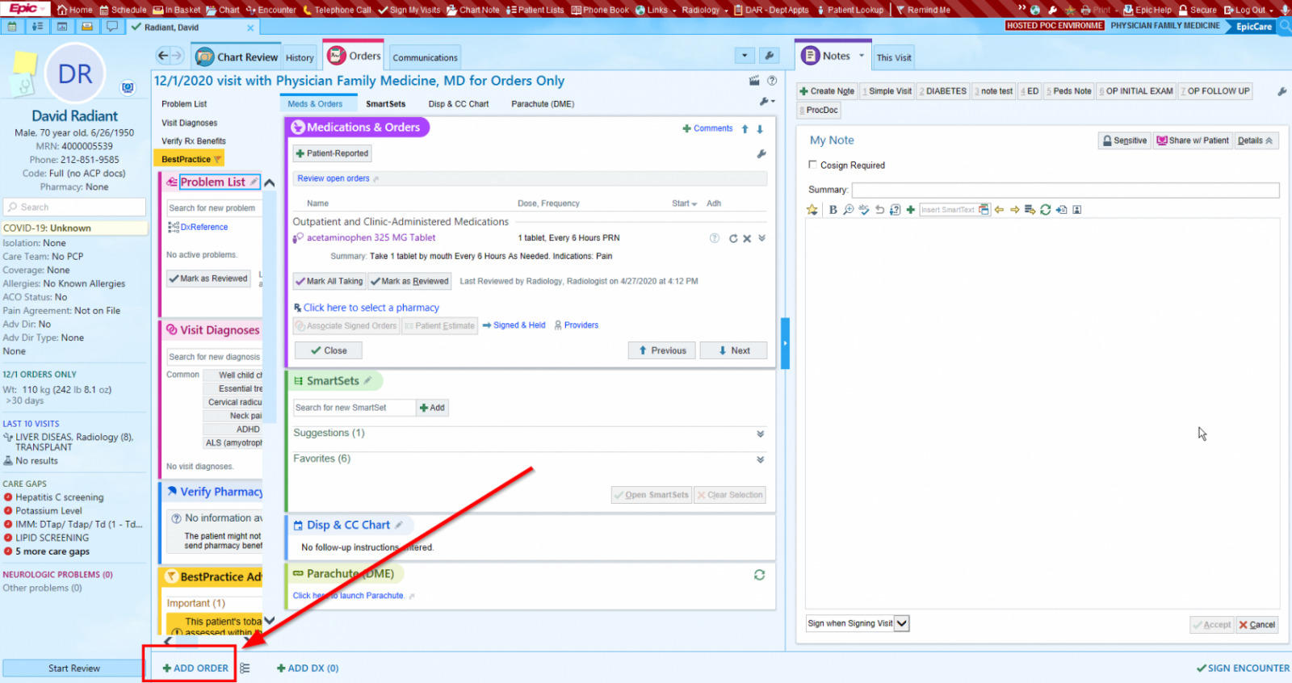Click the blue panel splitter handle
Screen dimensions: 1292x683
[x=785, y=343]
